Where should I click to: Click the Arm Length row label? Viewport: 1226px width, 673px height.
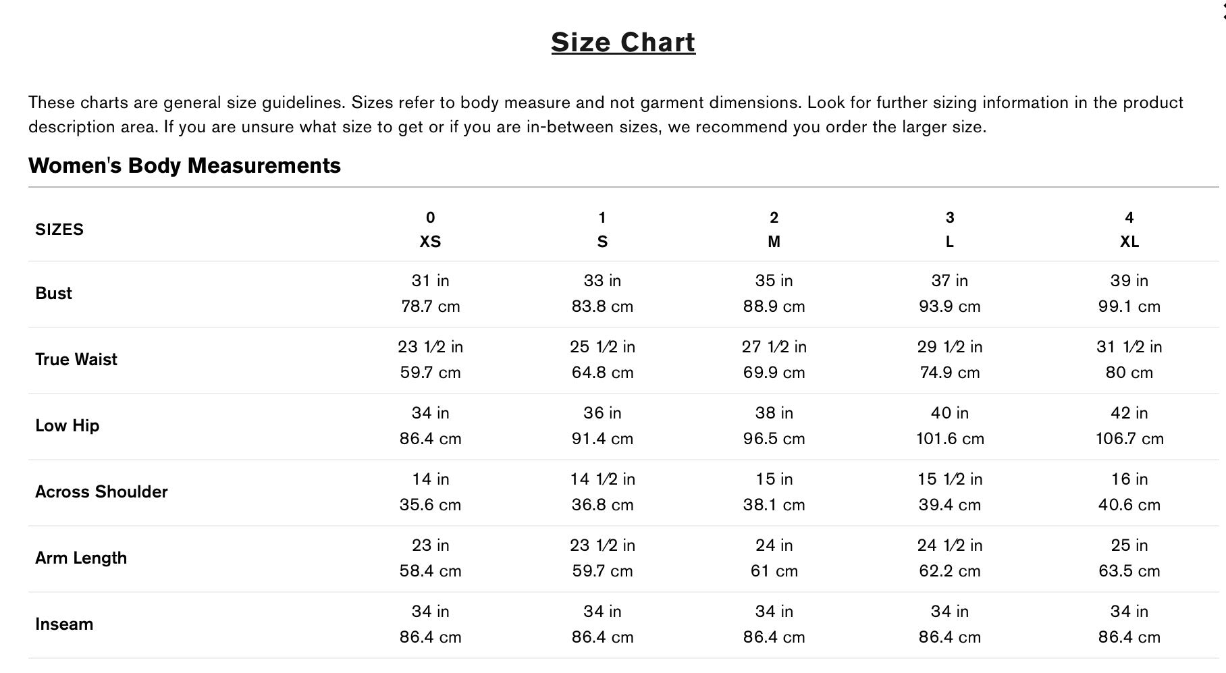point(81,558)
